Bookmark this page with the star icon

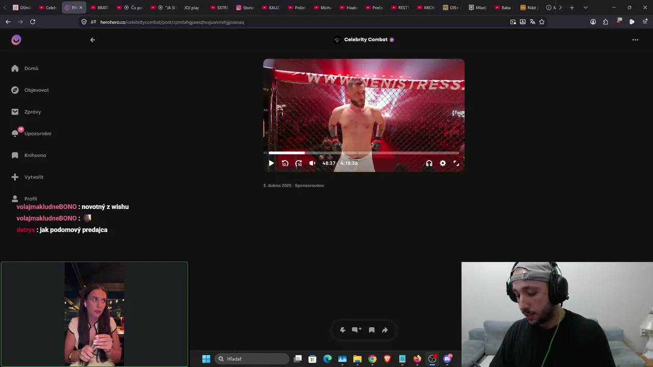coord(542,22)
